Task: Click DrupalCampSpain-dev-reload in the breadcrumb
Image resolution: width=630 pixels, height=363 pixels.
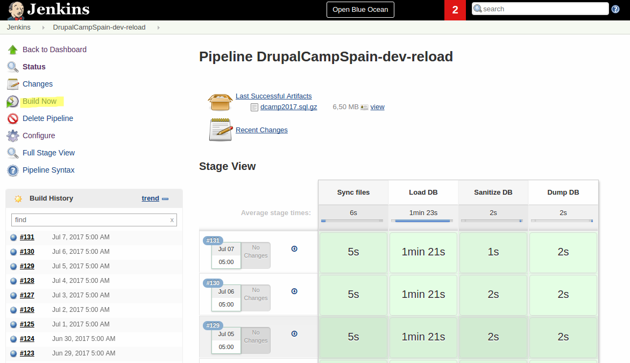Action: [x=99, y=27]
